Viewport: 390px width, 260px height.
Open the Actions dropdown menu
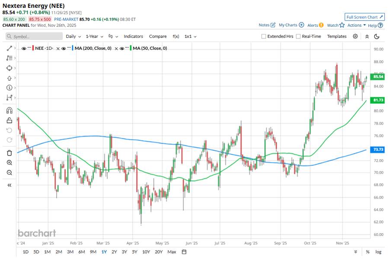pyautogui.click(x=357, y=25)
